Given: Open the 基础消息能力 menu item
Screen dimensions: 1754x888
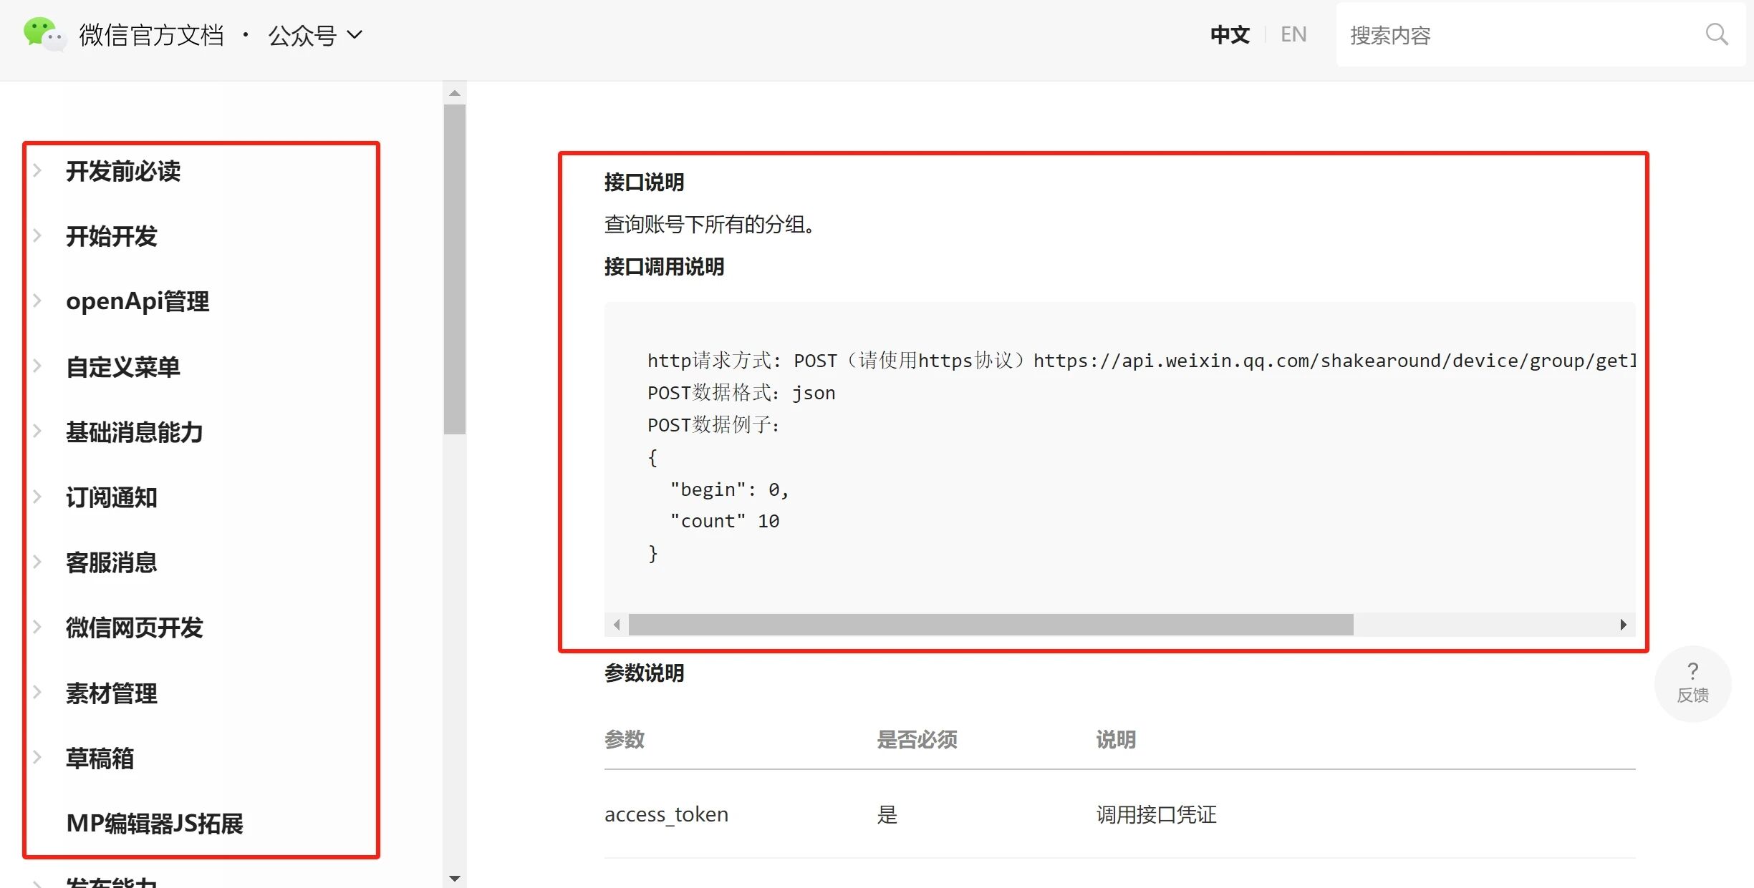Looking at the screenshot, I should 134,432.
